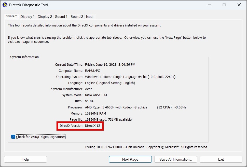Open the Display 1 tab
This screenshot has height=167, width=247.
point(28,17)
